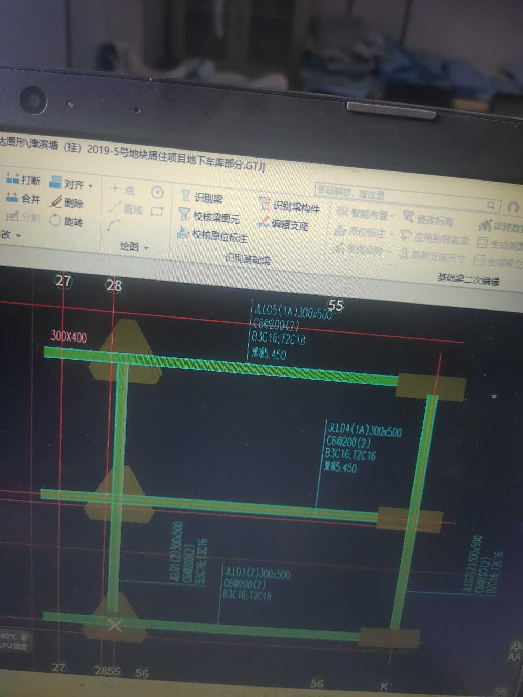
Task: Click 校核原位标注 icon
Action: [183, 232]
